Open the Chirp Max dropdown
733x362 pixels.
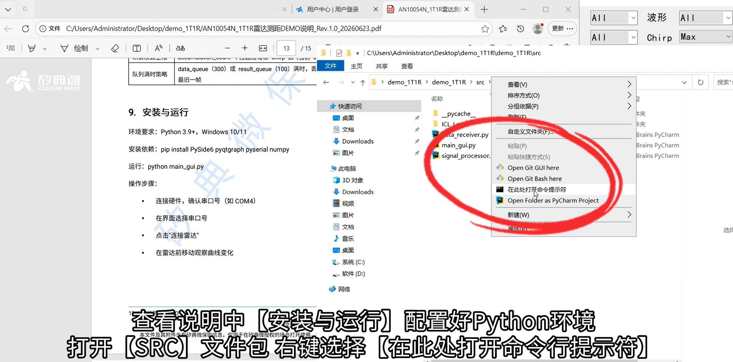click(706, 37)
